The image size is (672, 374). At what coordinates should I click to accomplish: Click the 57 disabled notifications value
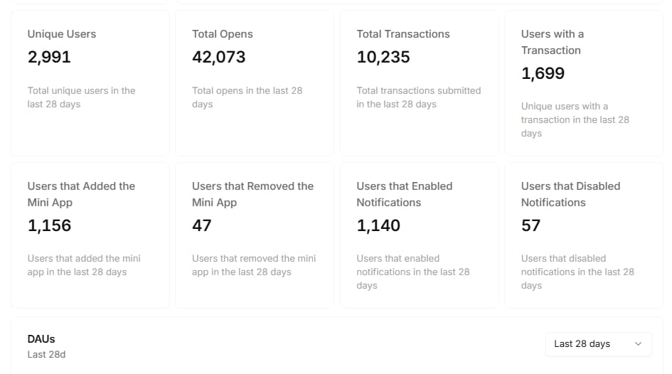point(531,225)
